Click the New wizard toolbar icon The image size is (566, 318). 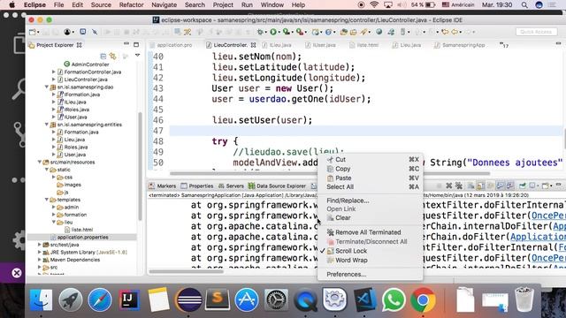pos(32,32)
